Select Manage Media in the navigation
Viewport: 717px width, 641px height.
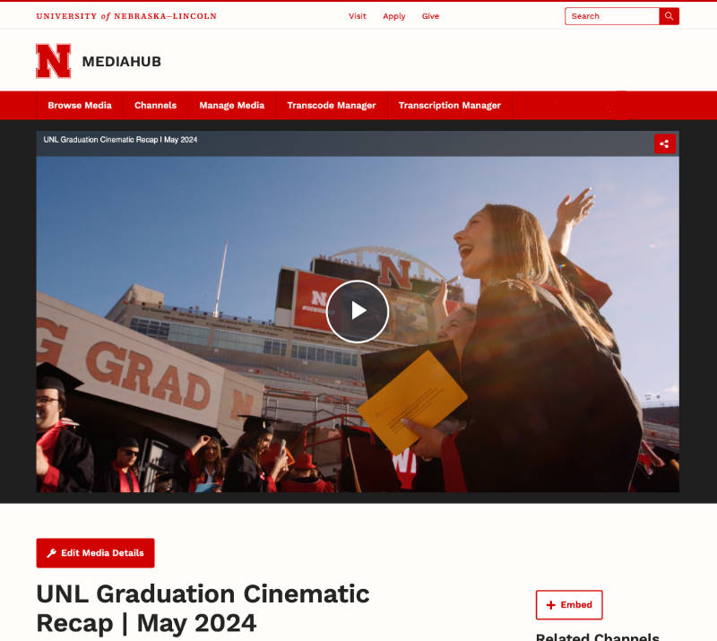tap(231, 105)
